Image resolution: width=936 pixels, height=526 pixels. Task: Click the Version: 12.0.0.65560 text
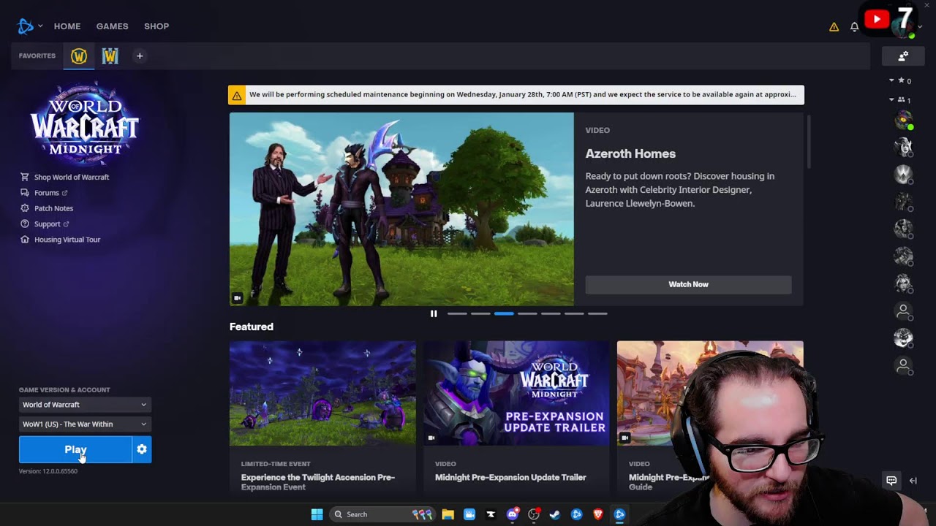pyautogui.click(x=48, y=471)
